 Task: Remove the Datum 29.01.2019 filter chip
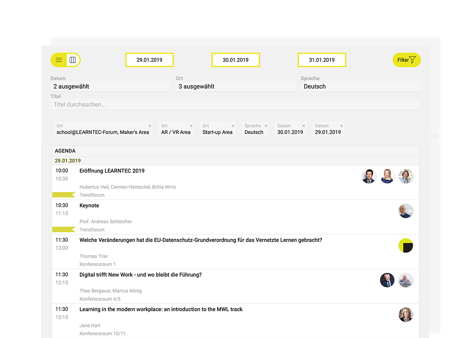coord(341,126)
